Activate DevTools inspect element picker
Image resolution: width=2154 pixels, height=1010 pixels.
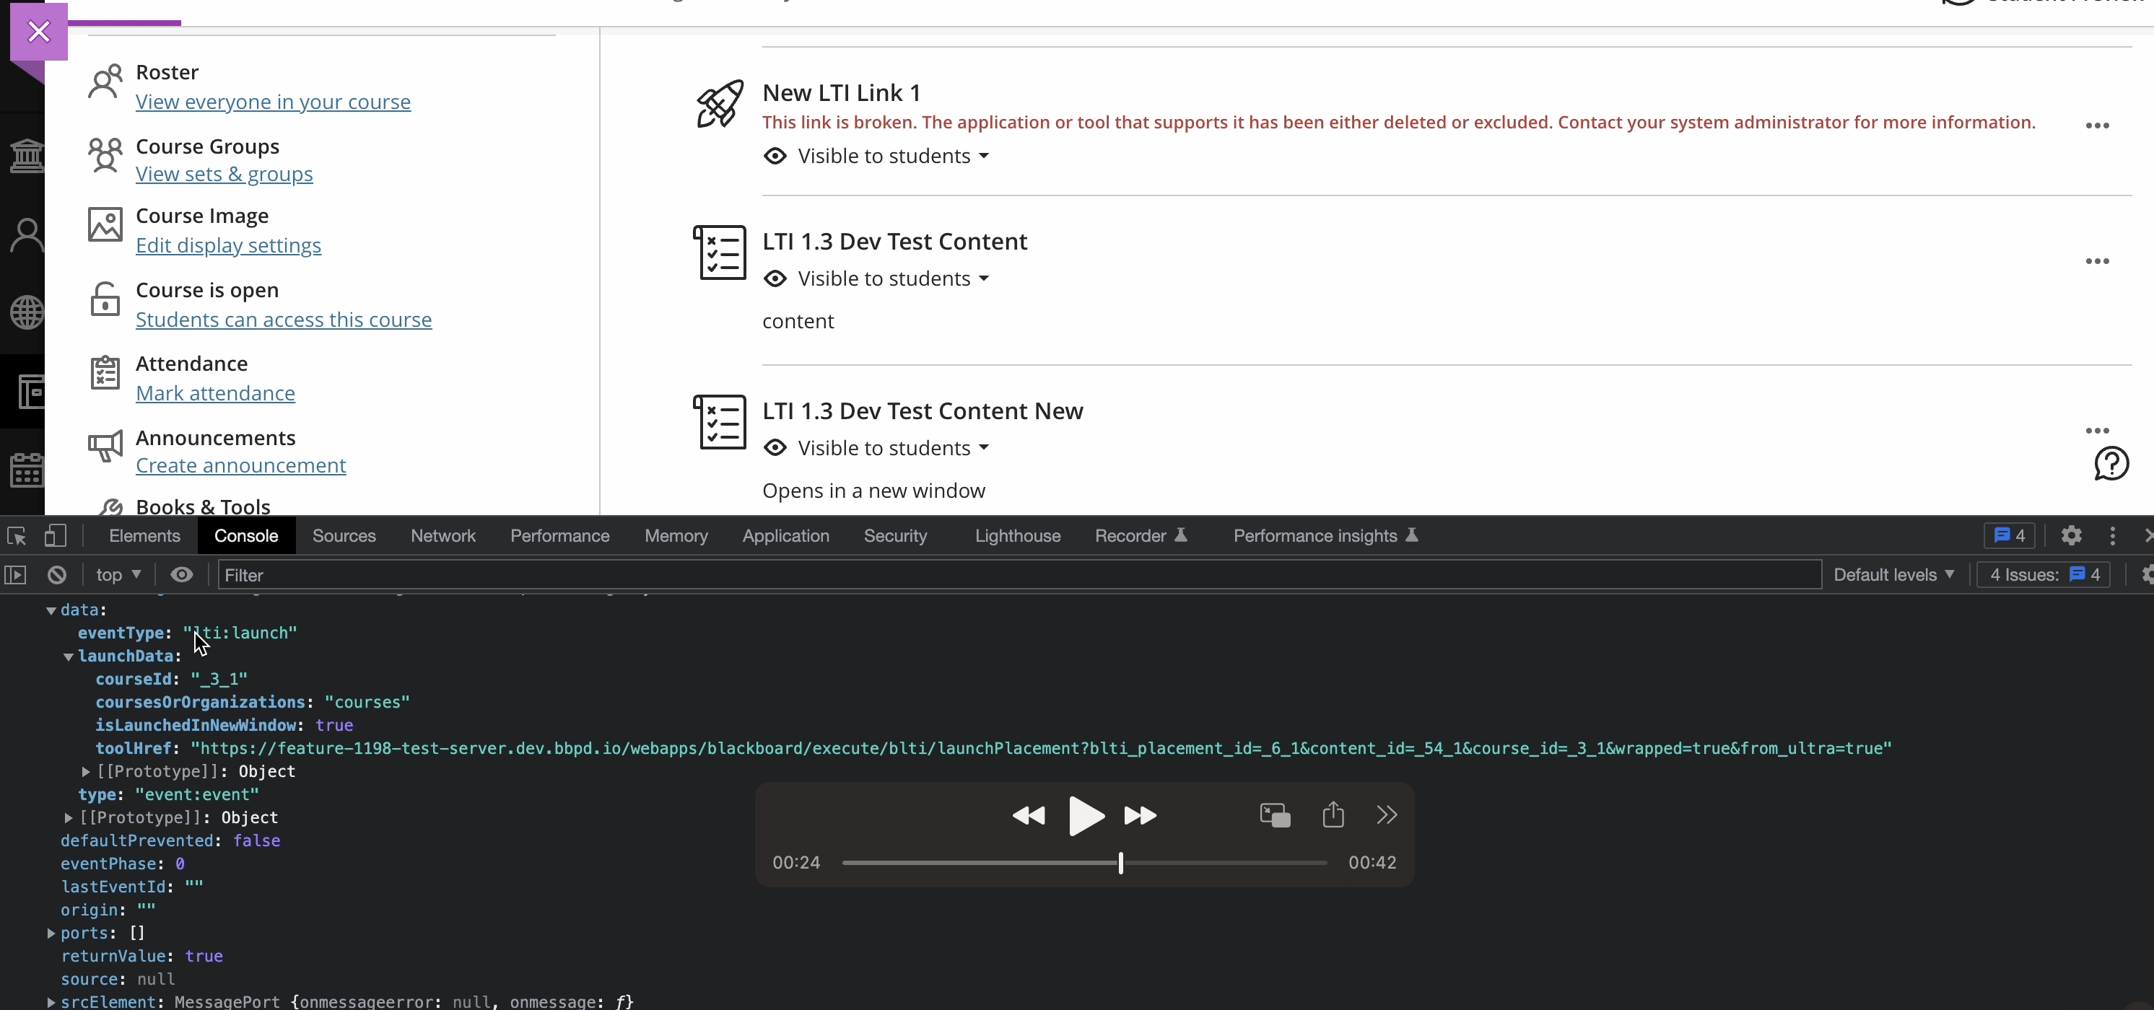point(17,535)
